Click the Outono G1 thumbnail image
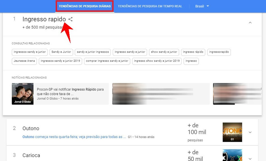The height and width of the screenshot is (161, 266). pos(232,132)
